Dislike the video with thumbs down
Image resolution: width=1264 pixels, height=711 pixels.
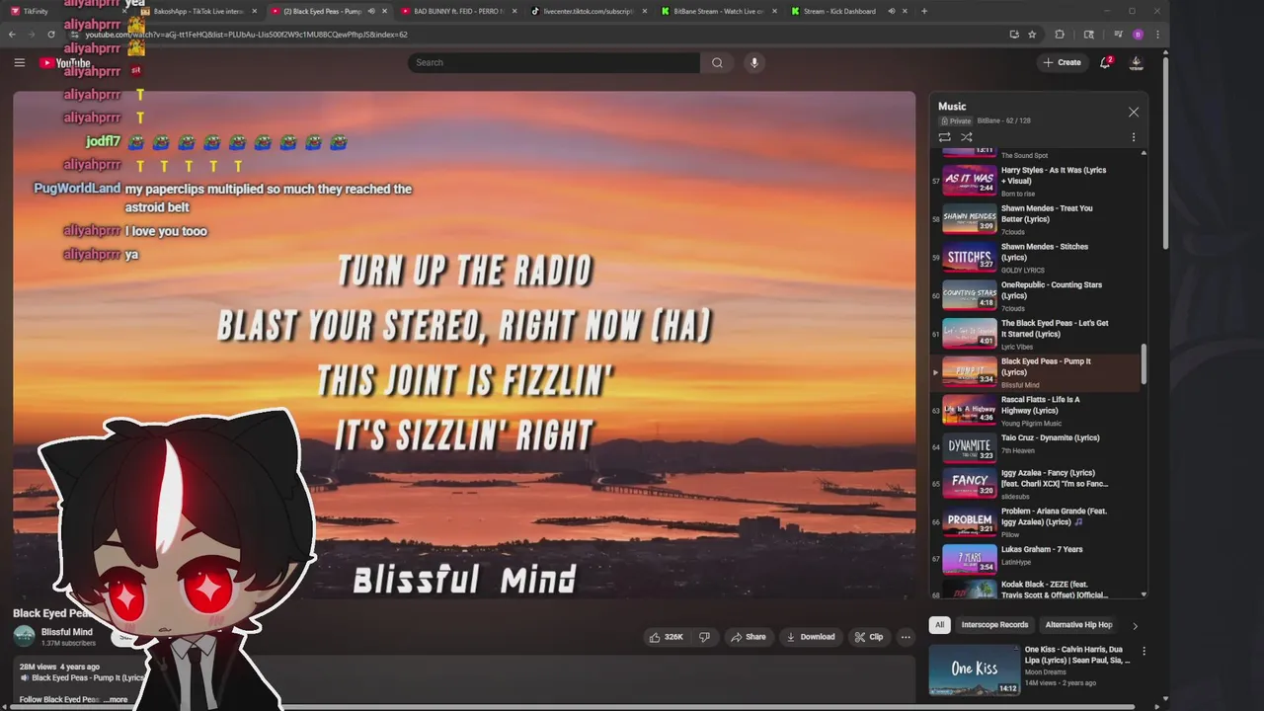pos(705,637)
